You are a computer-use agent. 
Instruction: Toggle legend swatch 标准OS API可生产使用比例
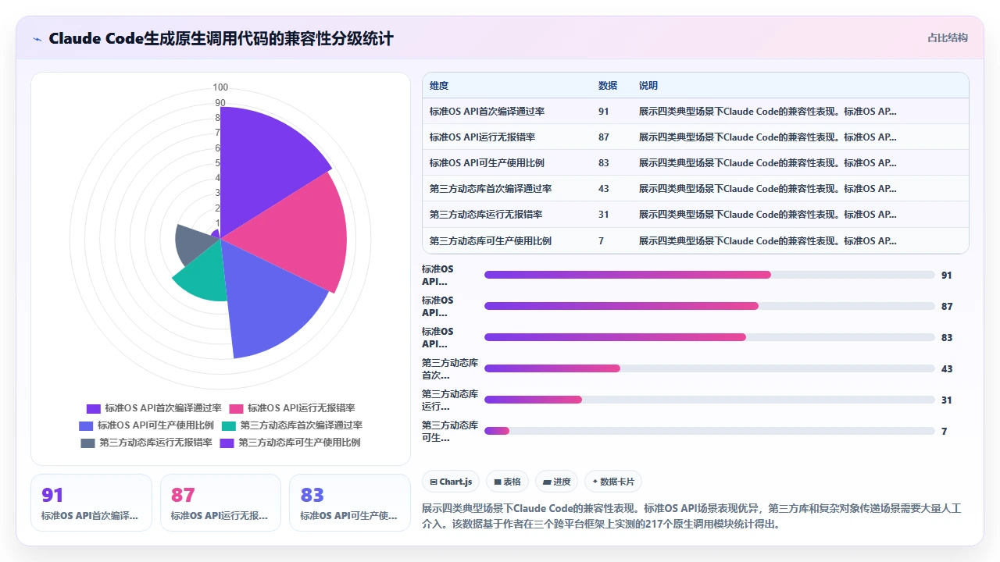tap(86, 425)
